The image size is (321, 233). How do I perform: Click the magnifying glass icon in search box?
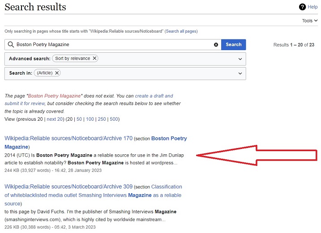(11, 44)
